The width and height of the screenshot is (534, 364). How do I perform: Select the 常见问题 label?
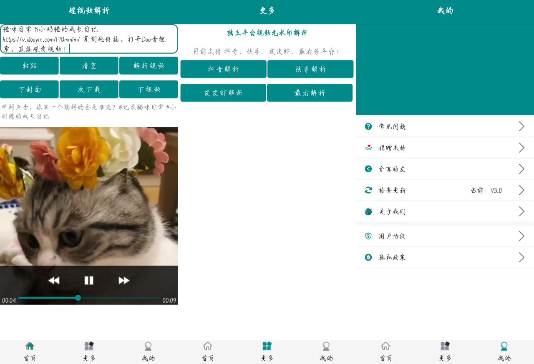tap(392, 126)
